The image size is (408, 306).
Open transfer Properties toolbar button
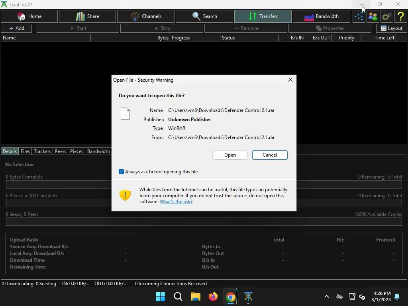point(330,28)
